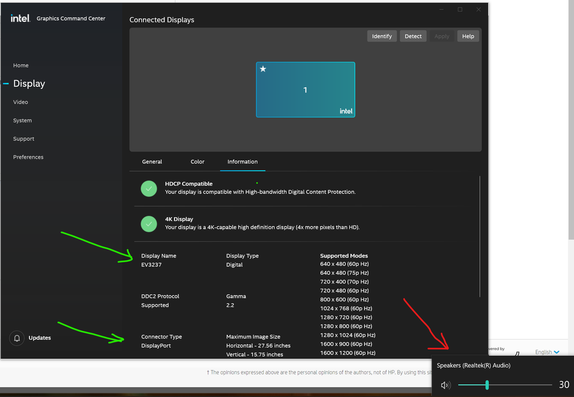This screenshot has height=397, width=574.
Task: Open the Support section
Action: [x=24, y=138]
